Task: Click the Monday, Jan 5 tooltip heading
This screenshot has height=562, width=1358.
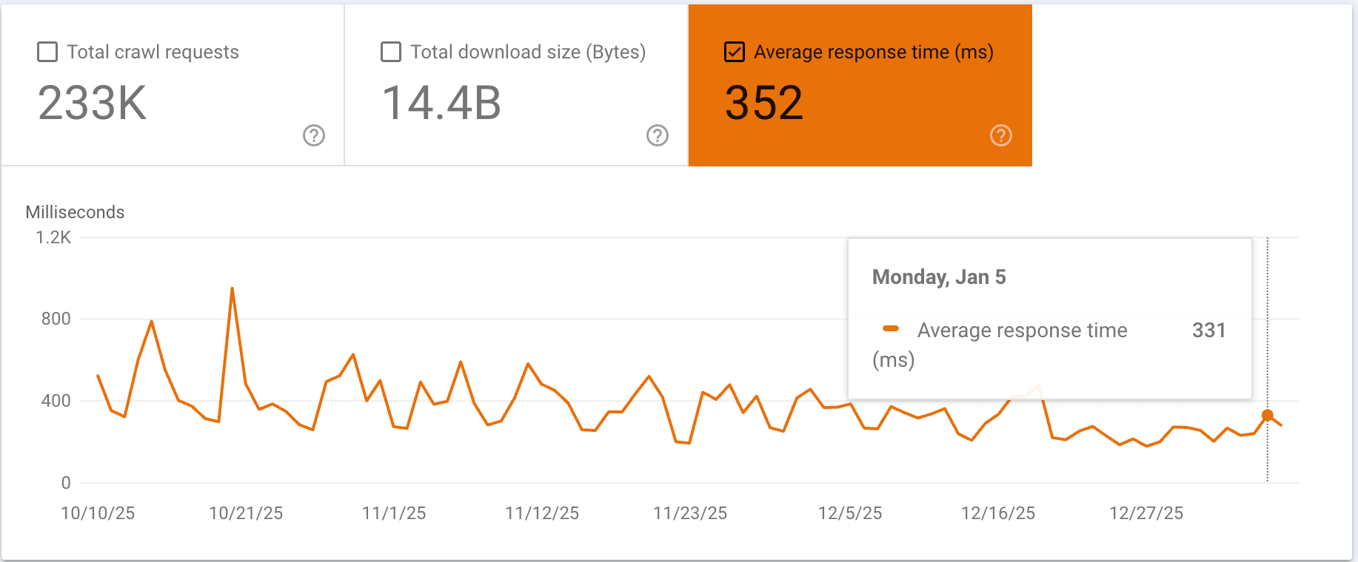Action: coord(939,277)
